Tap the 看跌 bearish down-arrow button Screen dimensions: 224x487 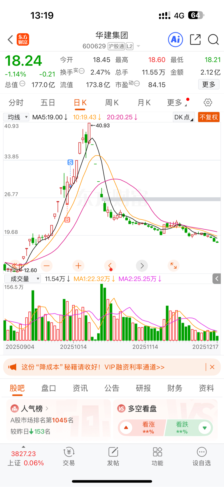pos(205,428)
